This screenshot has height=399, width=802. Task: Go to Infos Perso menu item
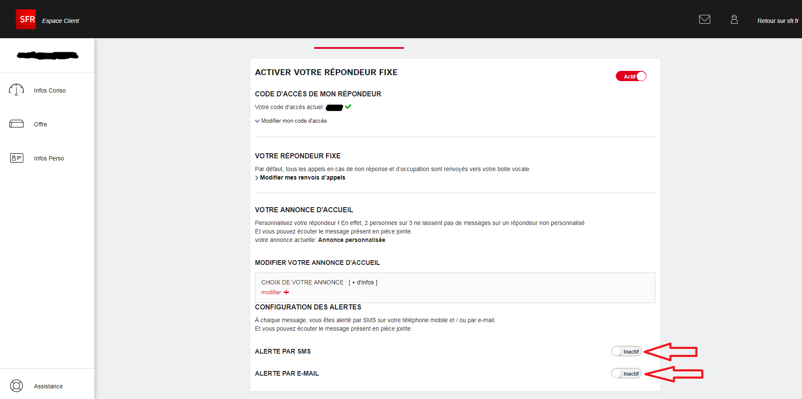49,158
